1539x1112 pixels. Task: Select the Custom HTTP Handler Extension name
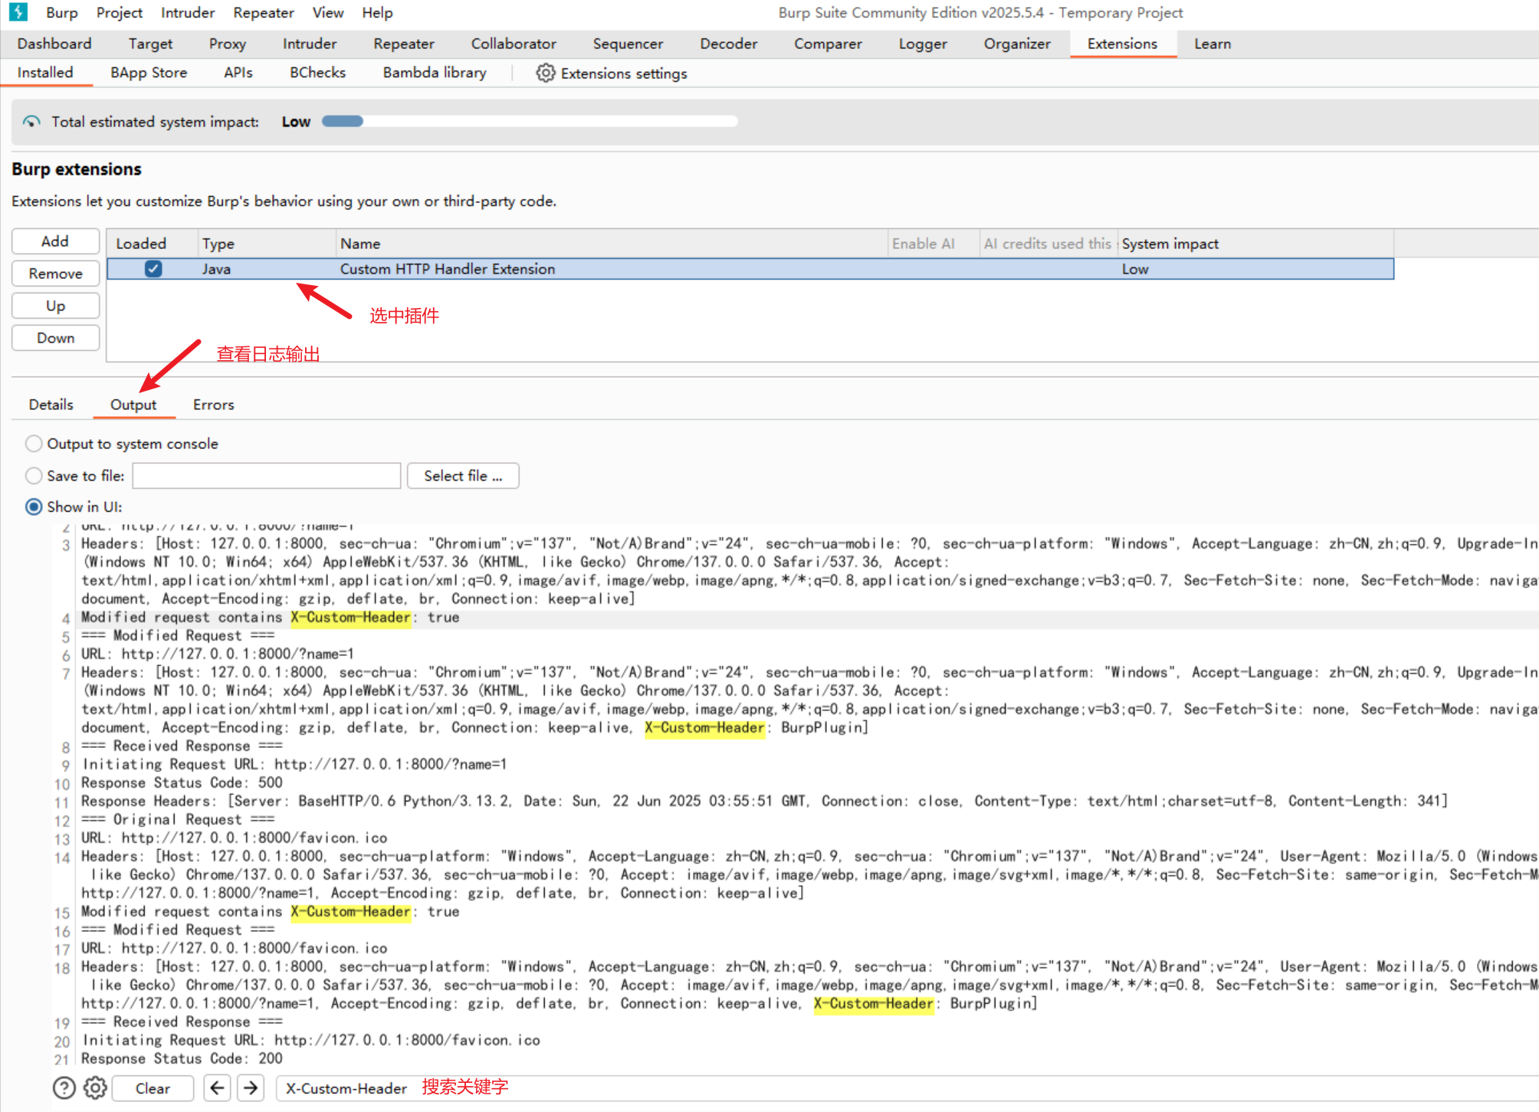click(448, 269)
